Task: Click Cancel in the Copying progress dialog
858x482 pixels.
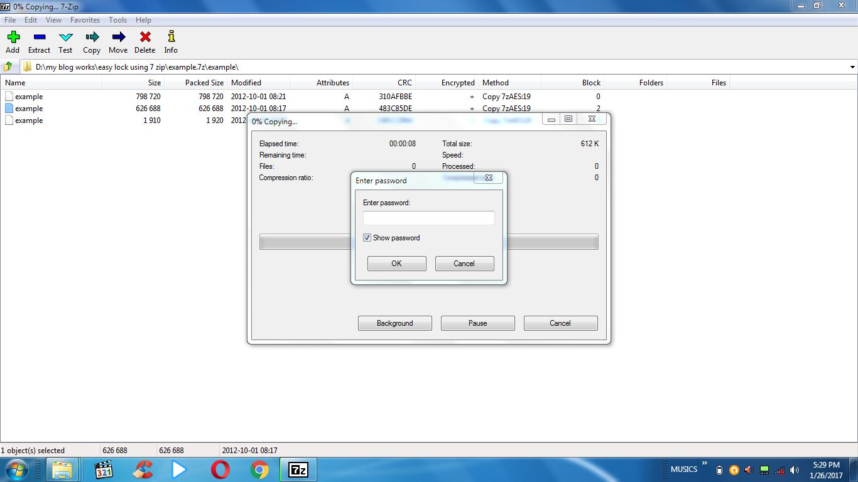Action: point(560,323)
